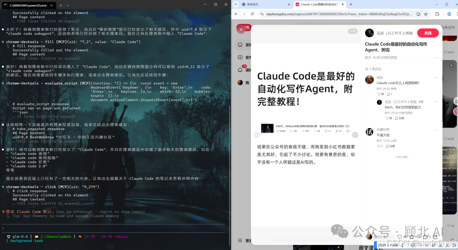This screenshot has height=250, width=458.
Task: Collect the post using the star icon
Action: (x=411, y=237)
